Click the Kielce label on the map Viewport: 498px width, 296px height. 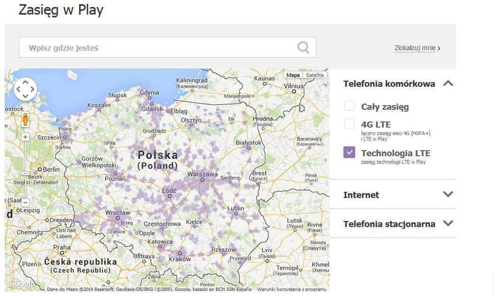click(194, 222)
